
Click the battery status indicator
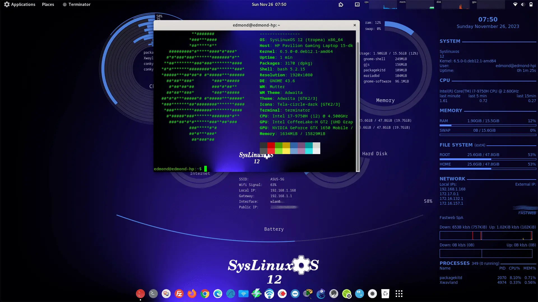[531, 4]
